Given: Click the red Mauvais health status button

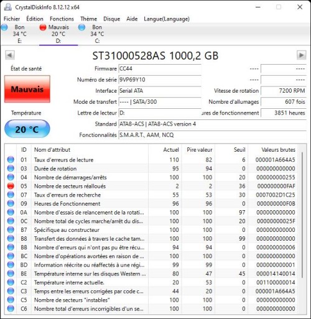Looking at the screenshot, I should 27,89.
